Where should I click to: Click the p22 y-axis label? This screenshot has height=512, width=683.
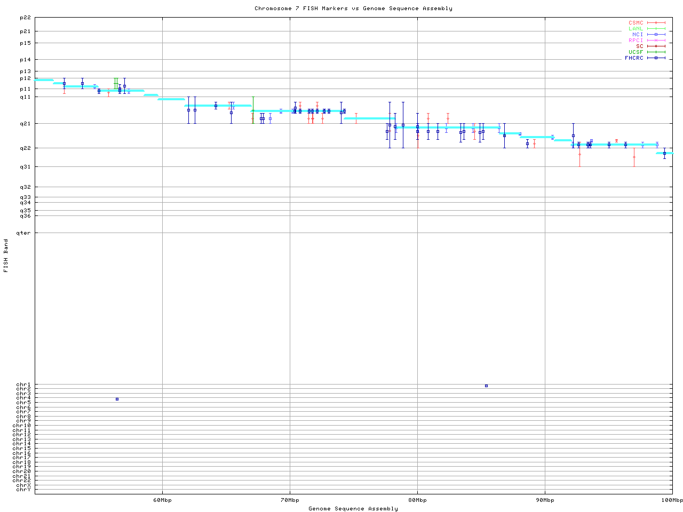[25, 18]
